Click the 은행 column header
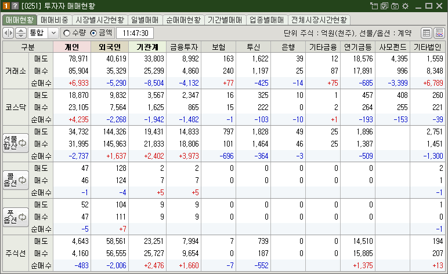Viewport: 448px width, 274px height. [x=288, y=47]
